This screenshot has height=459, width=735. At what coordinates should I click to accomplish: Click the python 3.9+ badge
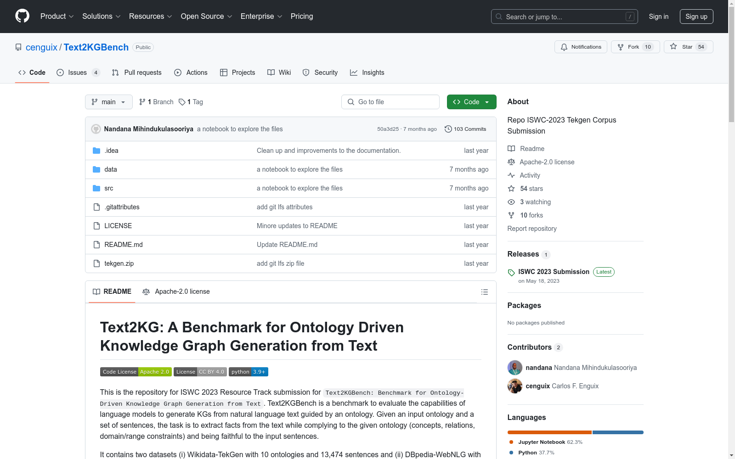249,372
